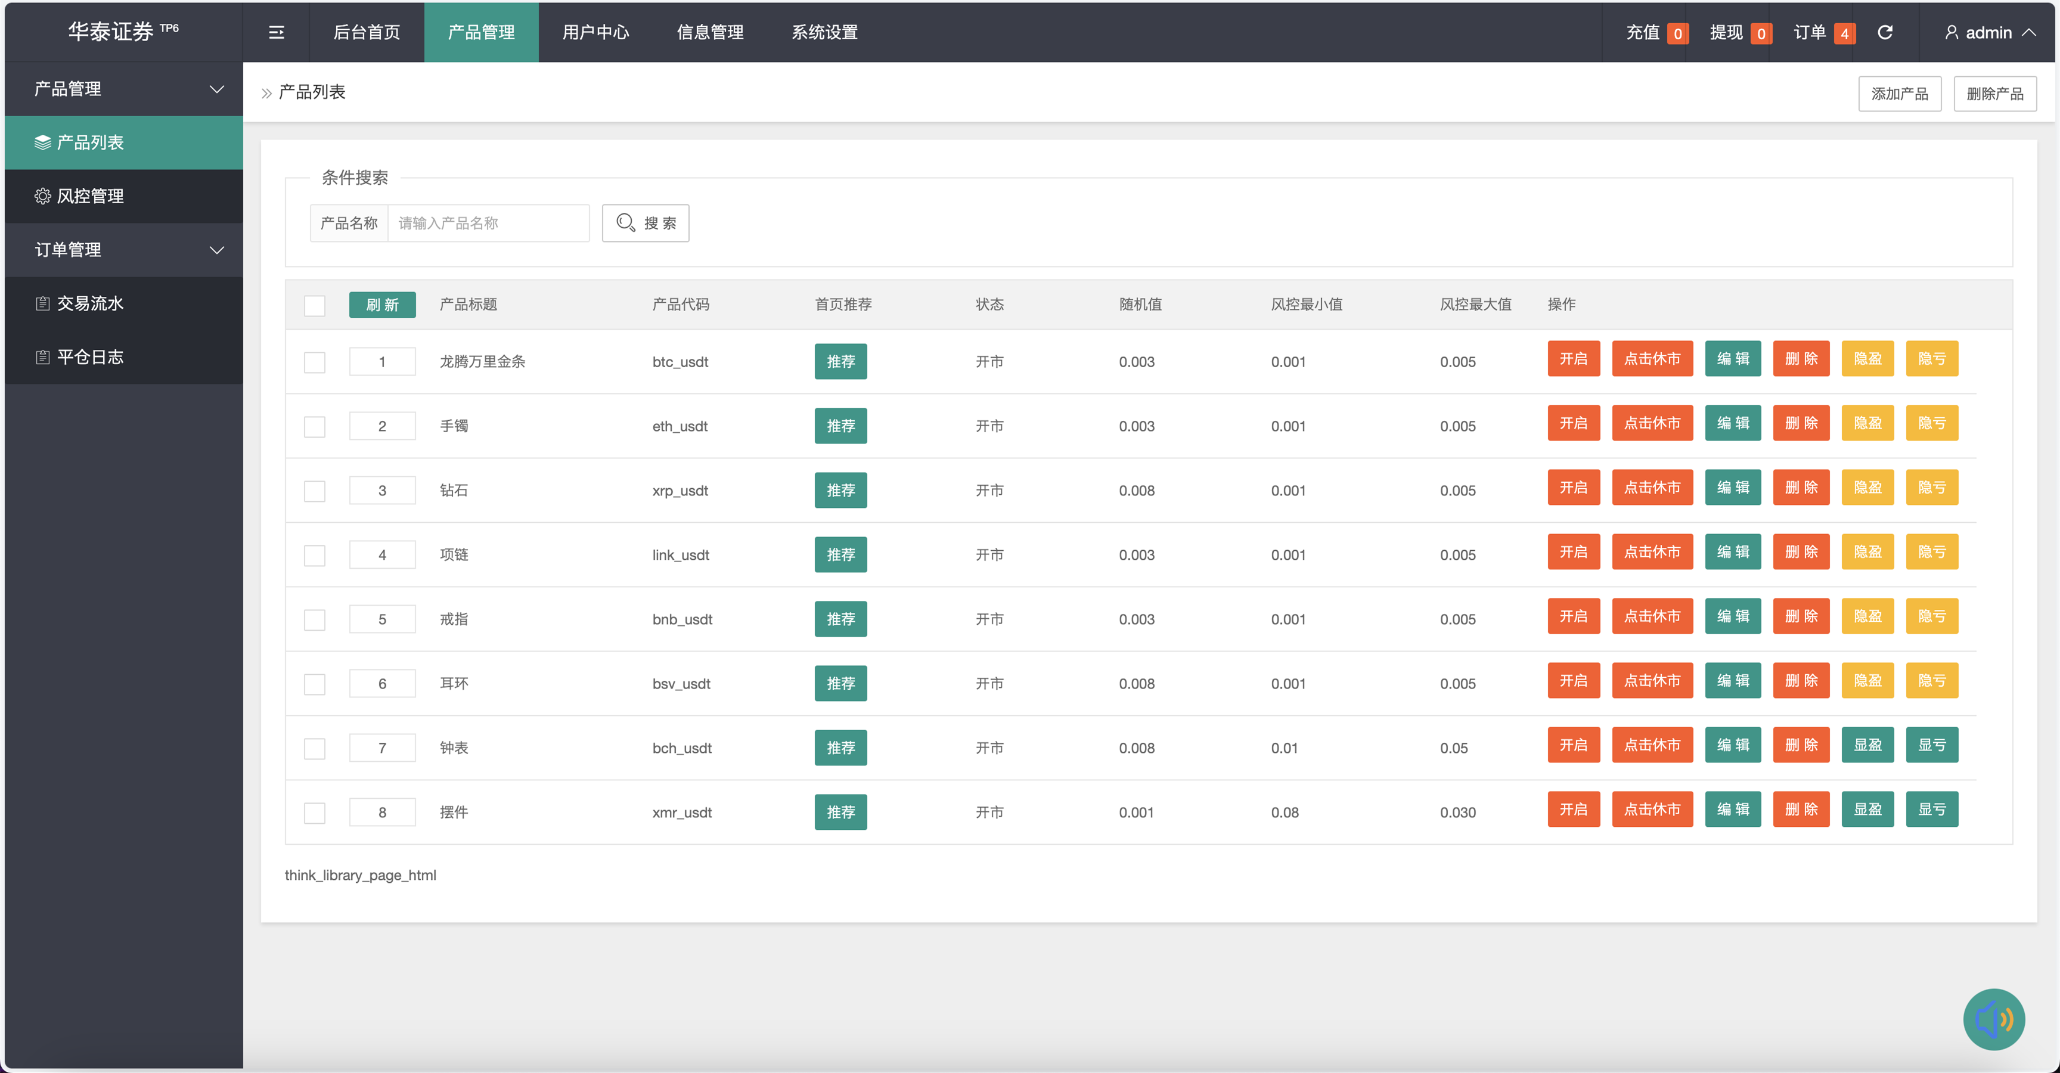Image resolution: width=2060 pixels, height=1073 pixels.
Task: Click the refresh icon in top bar
Action: 1885,32
